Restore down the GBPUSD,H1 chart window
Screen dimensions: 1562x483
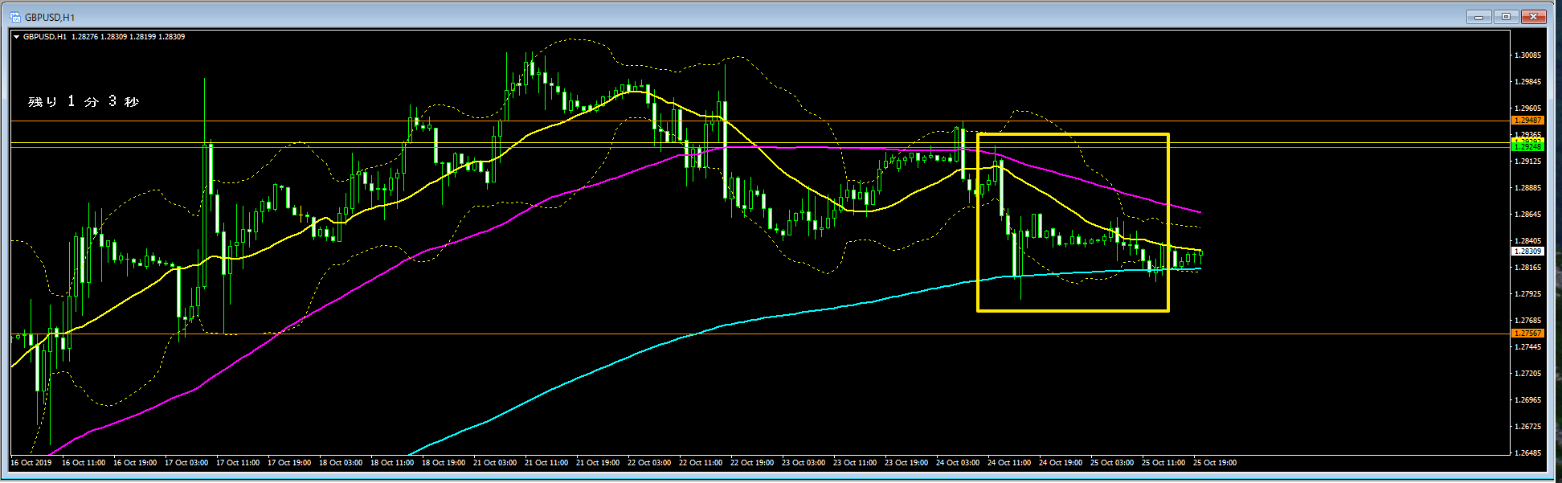(x=1507, y=16)
